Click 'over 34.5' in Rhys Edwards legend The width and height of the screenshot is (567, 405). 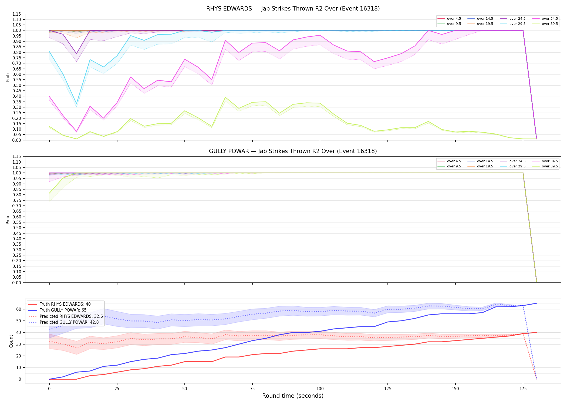[x=545, y=19]
